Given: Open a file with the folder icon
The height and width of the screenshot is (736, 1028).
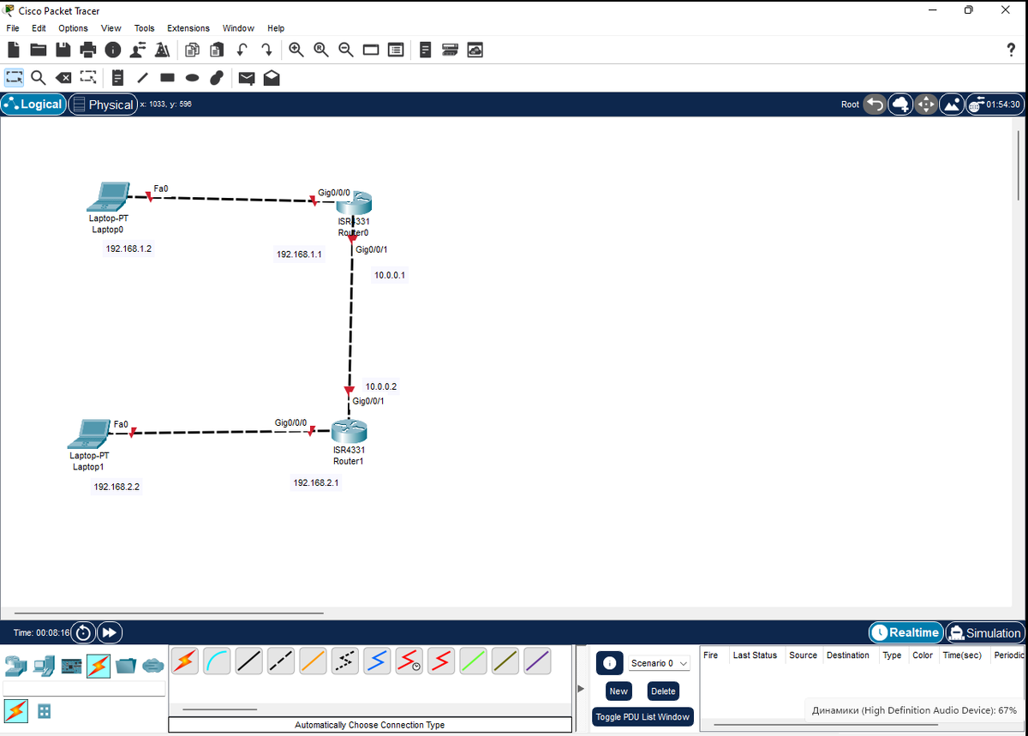Looking at the screenshot, I should click(39, 50).
